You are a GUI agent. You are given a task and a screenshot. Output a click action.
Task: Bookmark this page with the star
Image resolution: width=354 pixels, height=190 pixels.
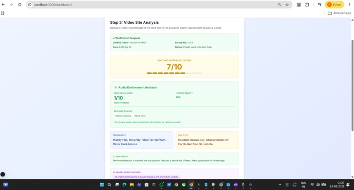pyautogui.click(x=287, y=4)
